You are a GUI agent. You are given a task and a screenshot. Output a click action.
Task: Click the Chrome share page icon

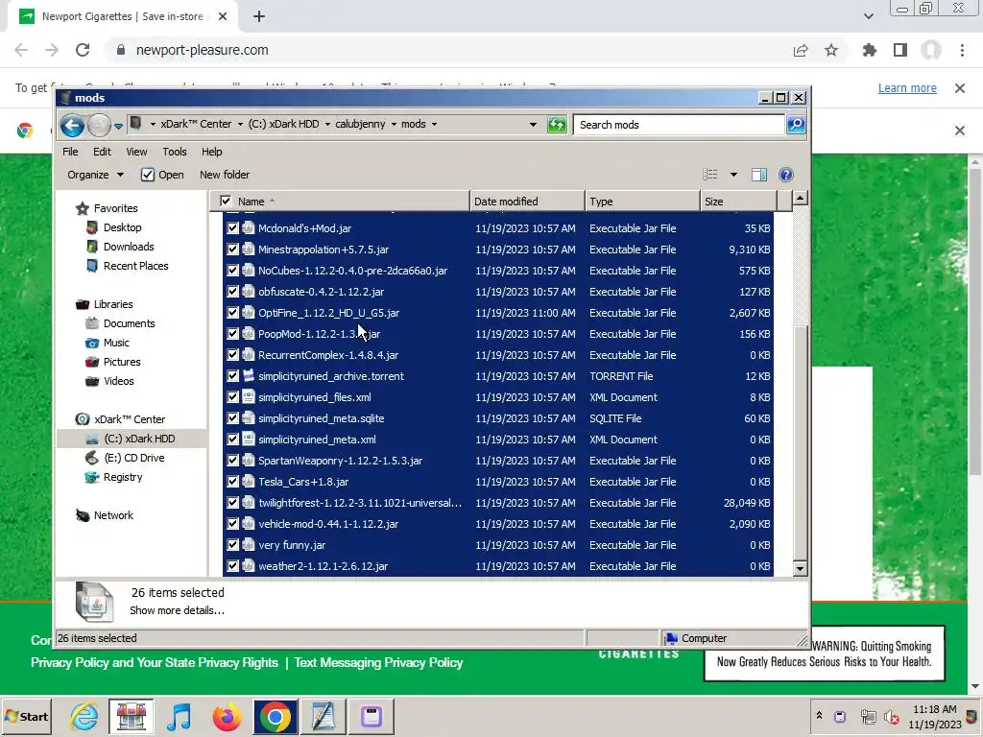(x=801, y=50)
